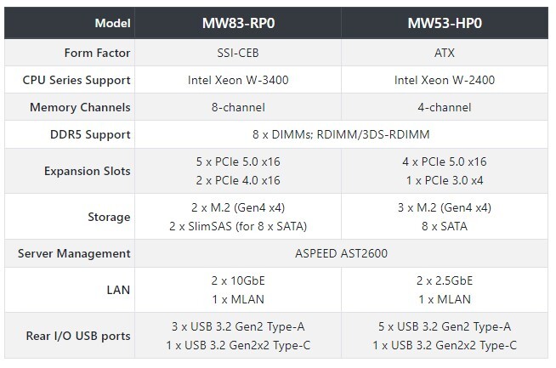The height and width of the screenshot is (368, 556).
Task: Select the ATX form factor cell
Action: click(x=445, y=53)
